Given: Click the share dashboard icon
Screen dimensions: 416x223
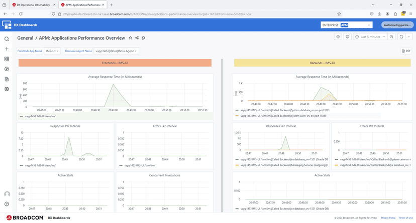Looking at the screenshot, I should (x=137, y=38).
